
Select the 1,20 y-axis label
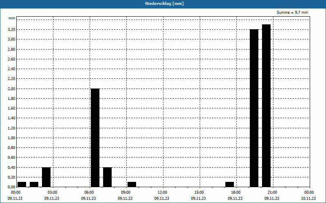point(11,128)
